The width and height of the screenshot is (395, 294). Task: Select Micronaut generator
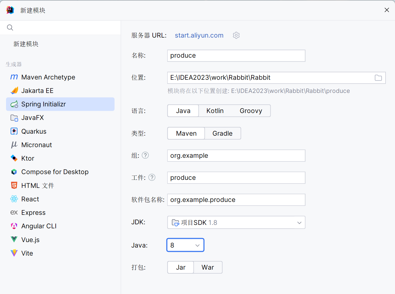click(x=60, y=145)
